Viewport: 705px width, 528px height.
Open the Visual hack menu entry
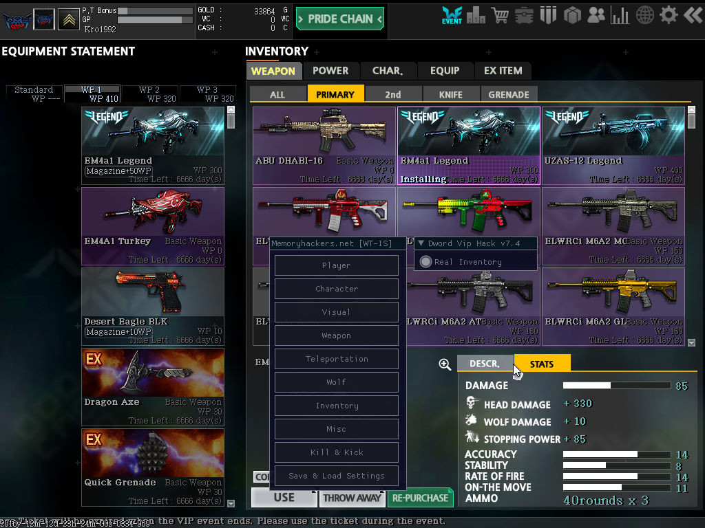coord(336,312)
